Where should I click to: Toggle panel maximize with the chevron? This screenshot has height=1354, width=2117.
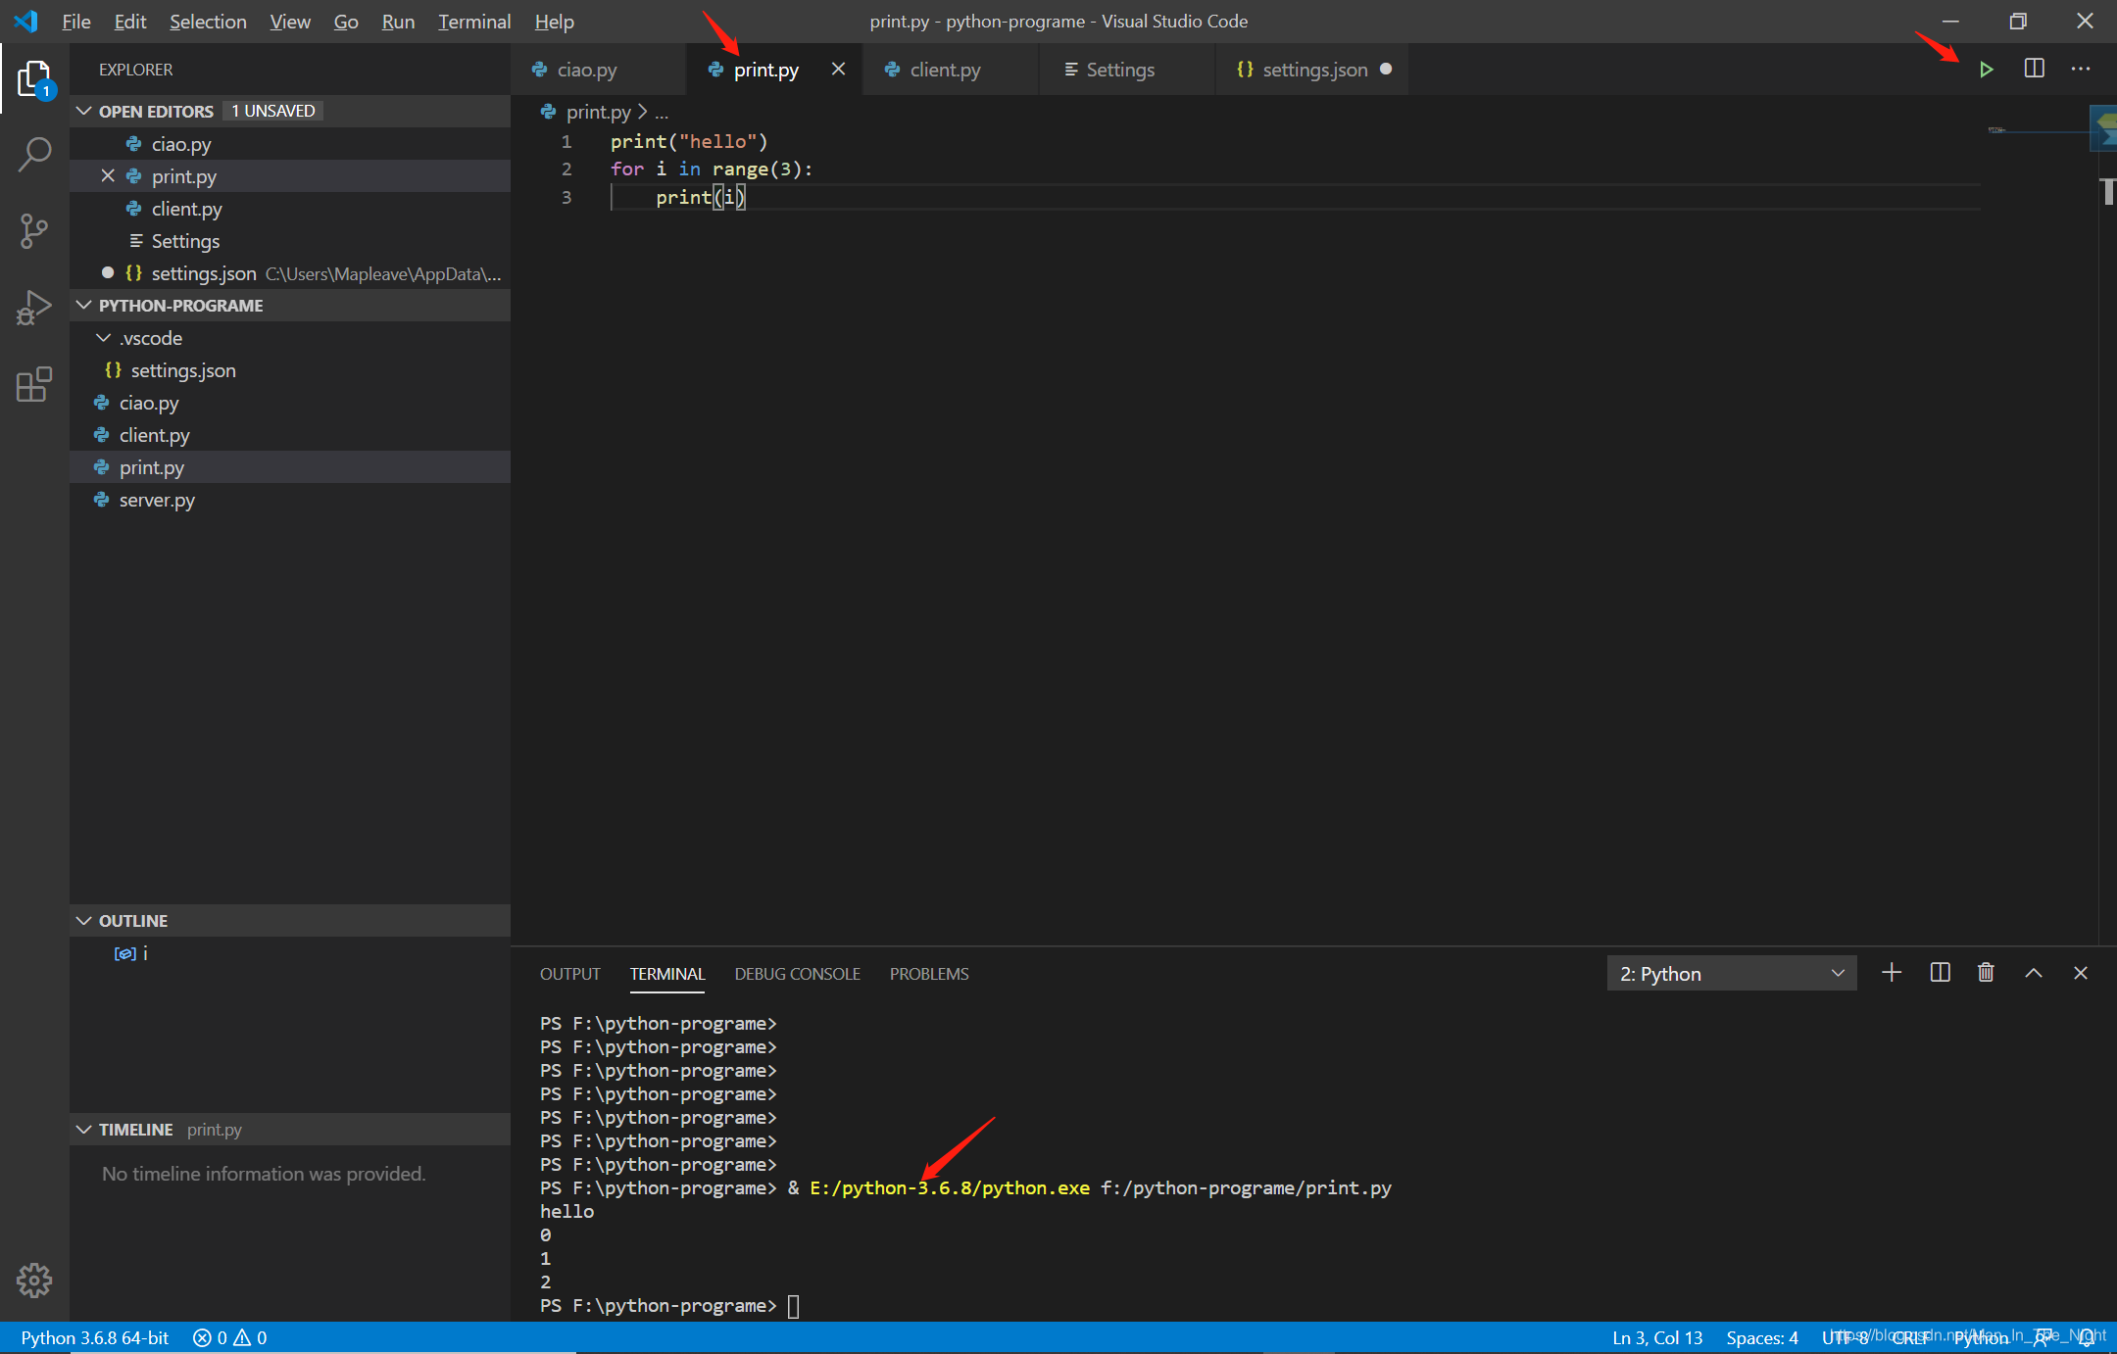pyautogui.click(x=2033, y=972)
